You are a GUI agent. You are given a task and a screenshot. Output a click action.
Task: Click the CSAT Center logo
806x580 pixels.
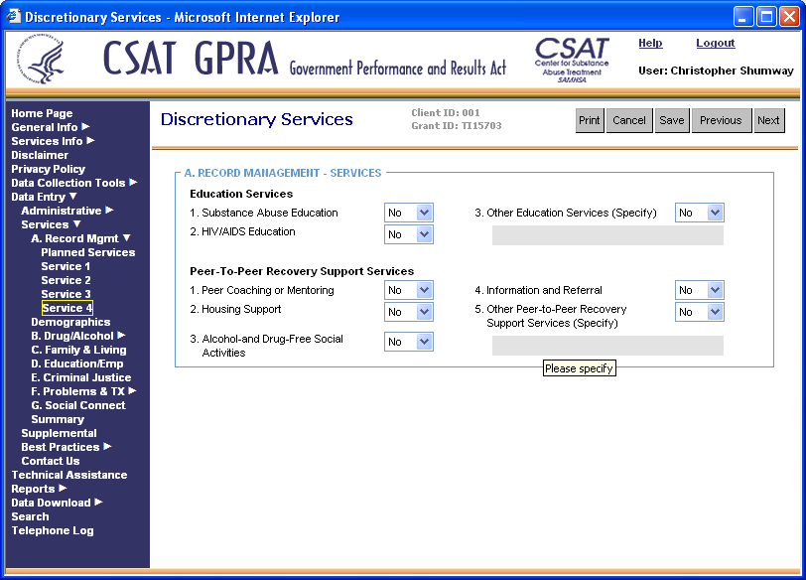pyautogui.click(x=572, y=60)
